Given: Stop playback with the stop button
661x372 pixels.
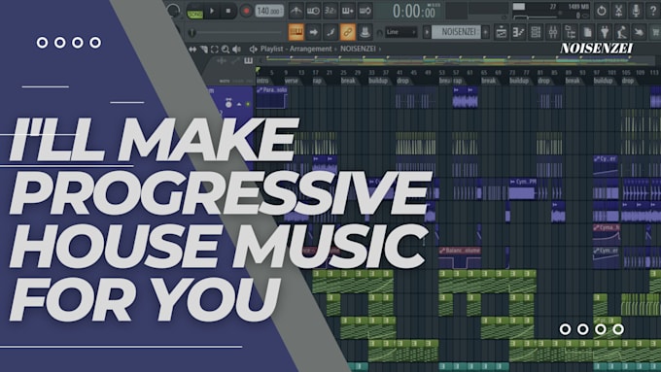Looking at the screenshot, I should (x=228, y=11).
